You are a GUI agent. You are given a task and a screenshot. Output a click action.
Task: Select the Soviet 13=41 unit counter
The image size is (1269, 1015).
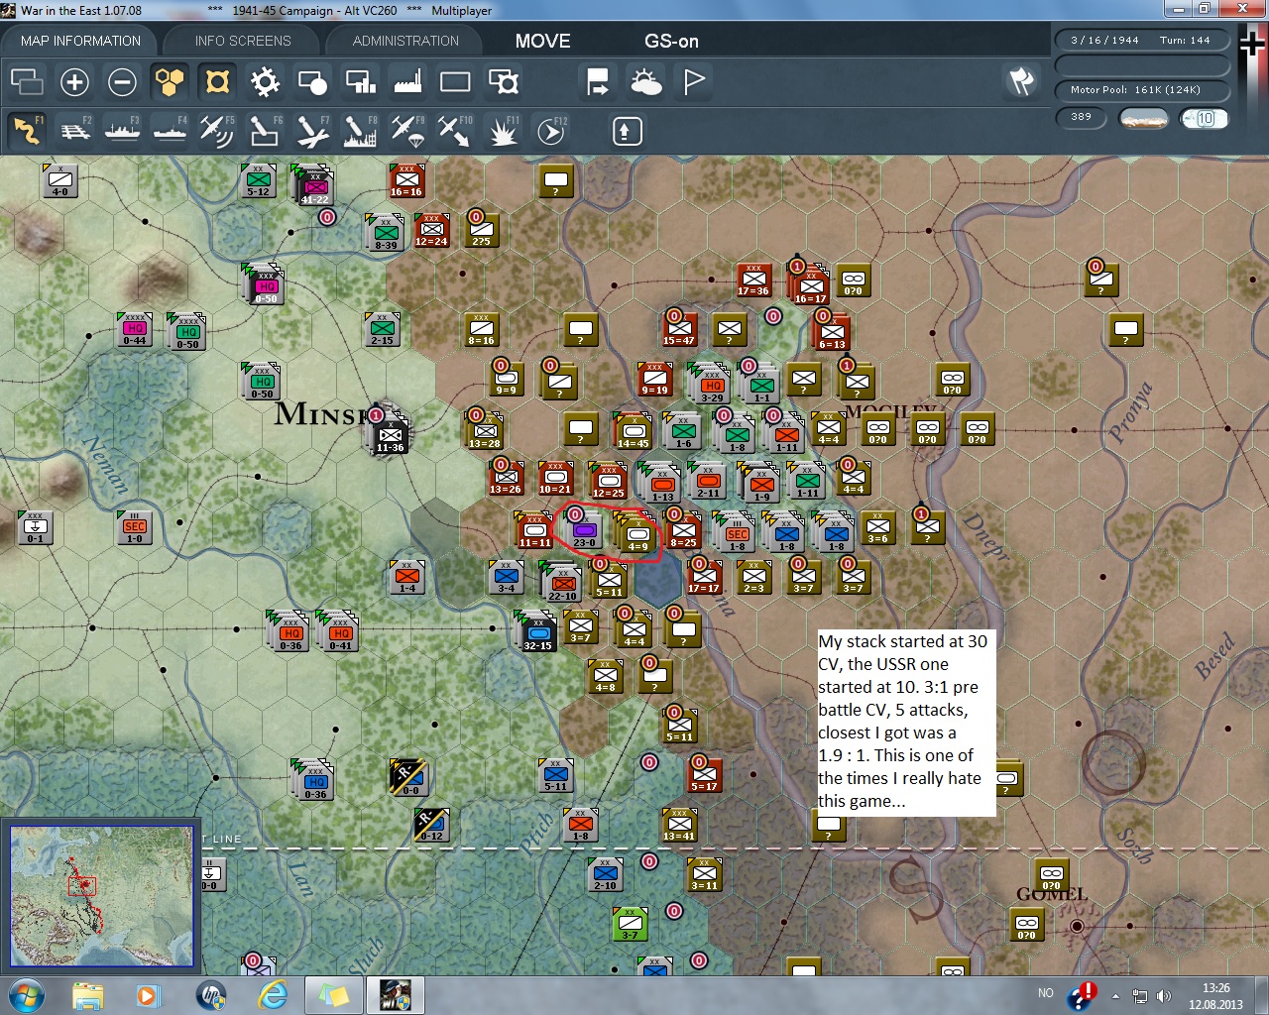point(679,825)
